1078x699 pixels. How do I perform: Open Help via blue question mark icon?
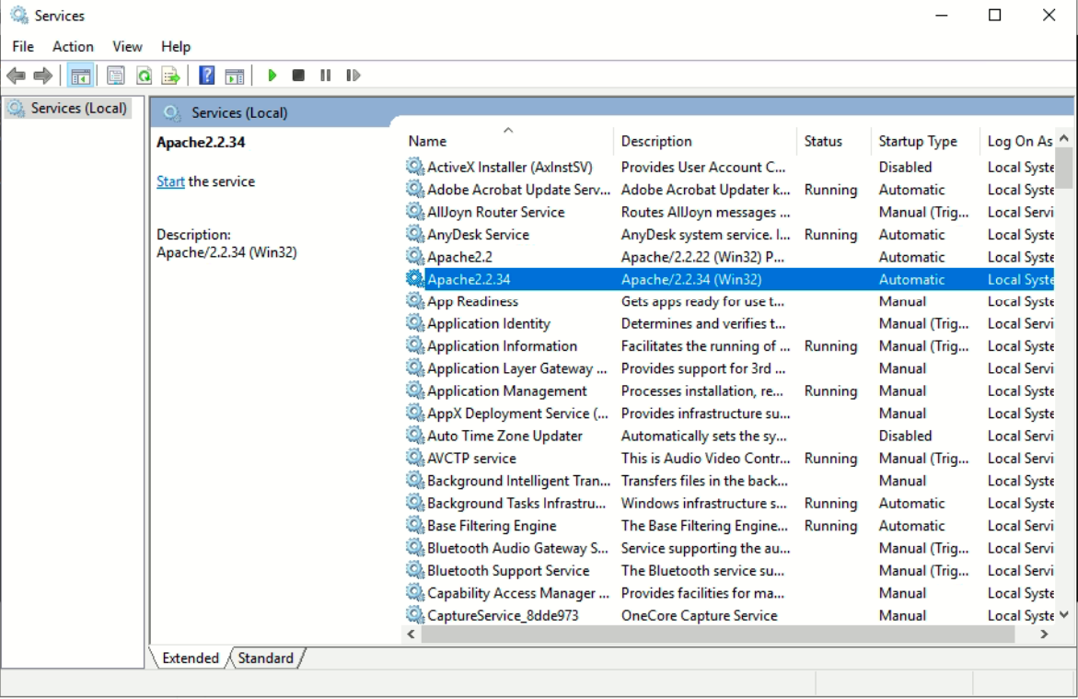207,76
